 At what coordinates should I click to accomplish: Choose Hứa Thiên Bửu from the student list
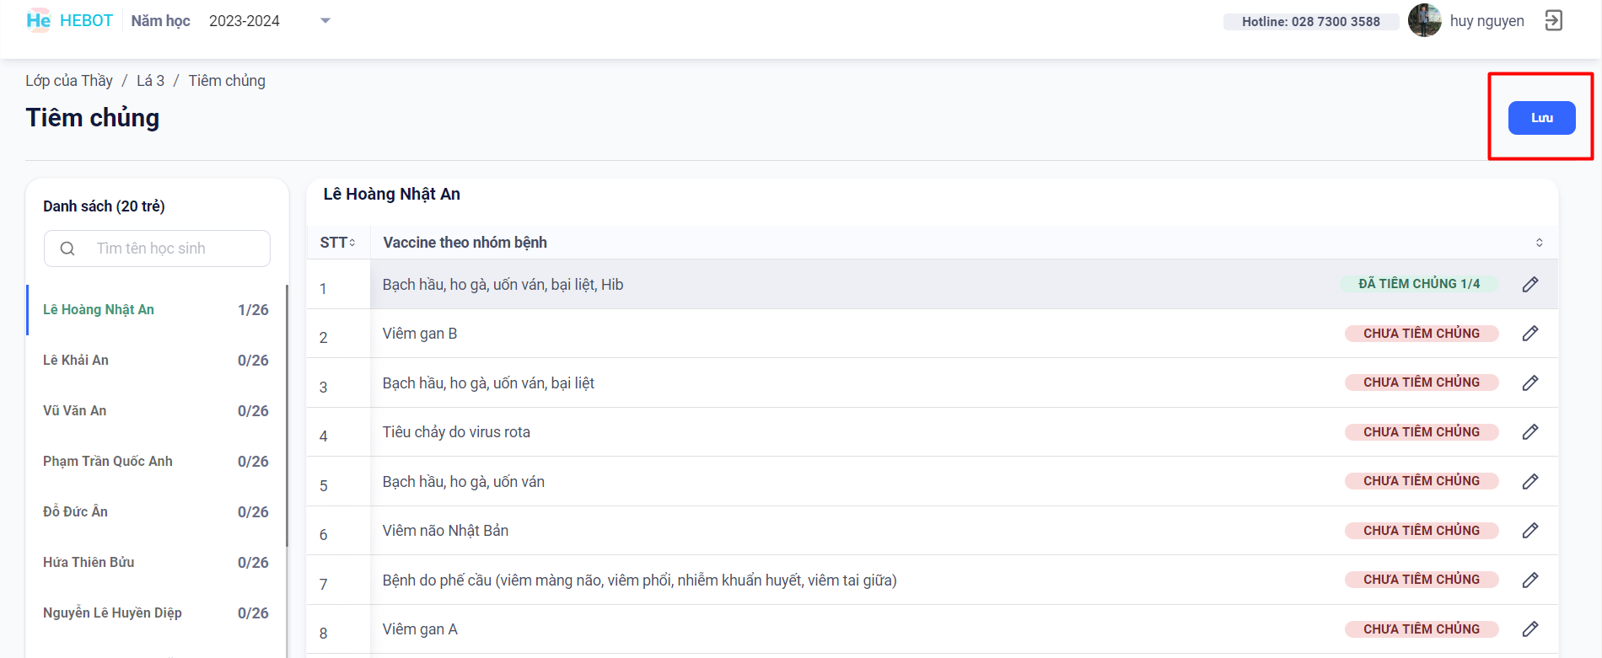[x=89, y=563]
